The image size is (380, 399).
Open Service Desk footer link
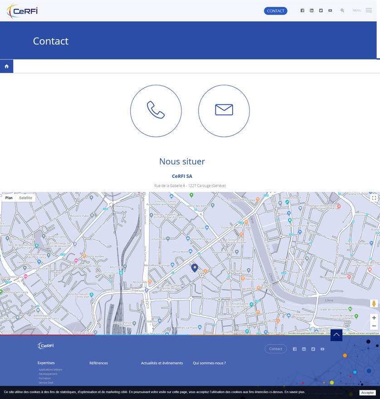pyautogui.click(x=46, y=383)
